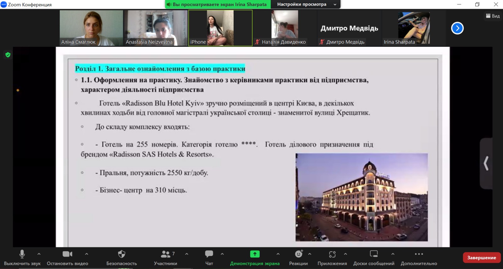Click the text 'До складу комплексу входять:'
Screen dimensions: 503x269
click(x=142, y=127)
